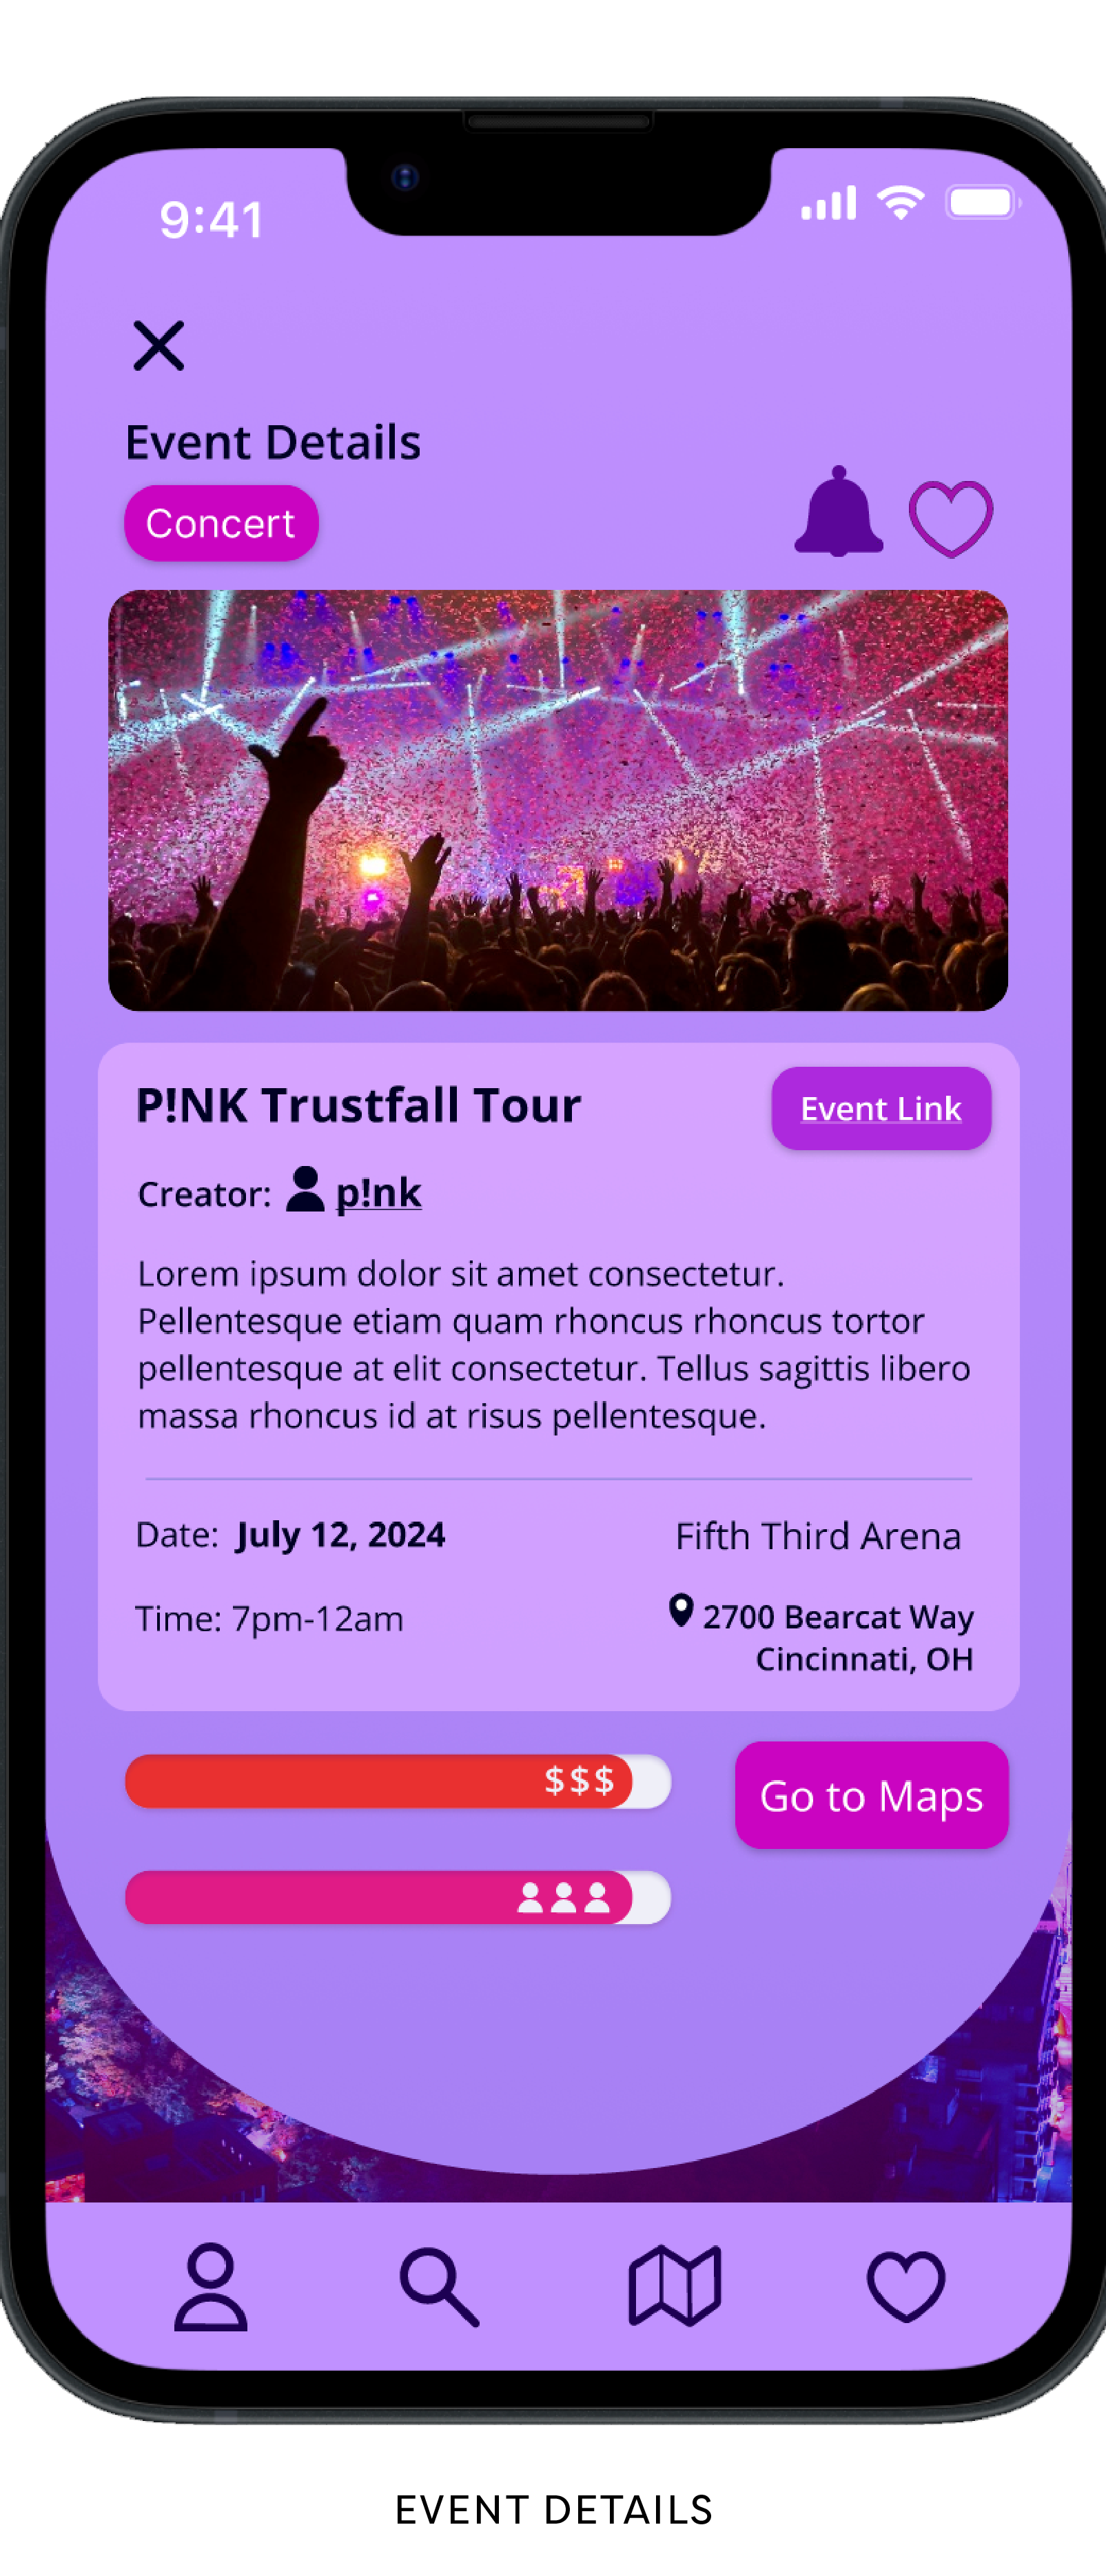Image resolution: width=1106 pixels, height=2576 pixels.
Task: Tap the creator person icon
Action: [305, 1190]
